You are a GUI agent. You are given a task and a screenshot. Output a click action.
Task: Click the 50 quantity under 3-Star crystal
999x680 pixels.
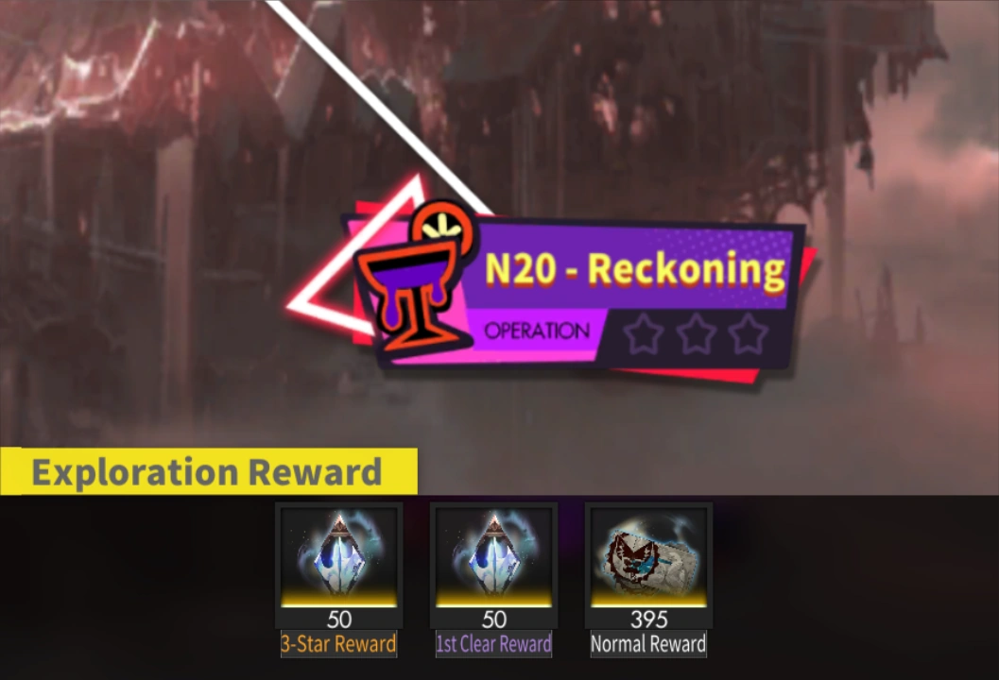pyautogui.click(x=339, y=619)
